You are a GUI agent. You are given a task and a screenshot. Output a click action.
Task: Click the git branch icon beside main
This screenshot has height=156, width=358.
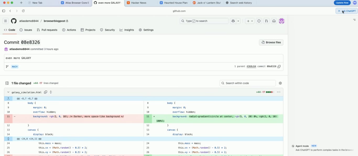[x=7, y=67]
